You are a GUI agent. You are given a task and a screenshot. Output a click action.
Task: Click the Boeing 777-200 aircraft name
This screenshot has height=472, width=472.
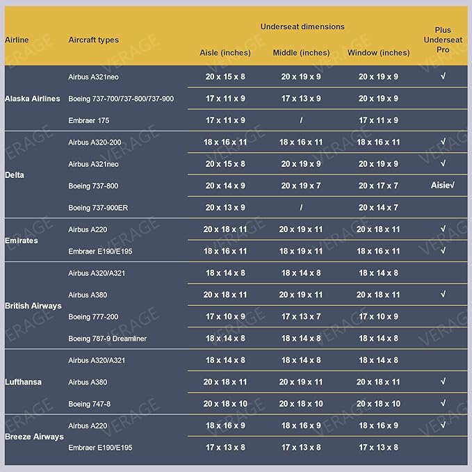(93, 317)
